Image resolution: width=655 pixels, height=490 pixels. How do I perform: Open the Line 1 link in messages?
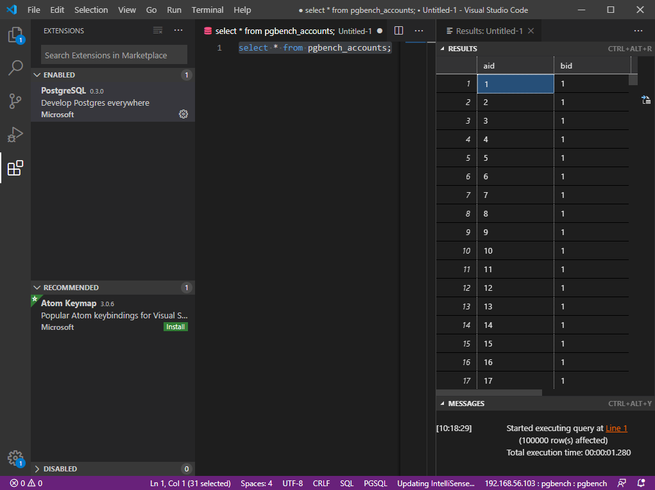pyautogui.click(x=616, y=428)
